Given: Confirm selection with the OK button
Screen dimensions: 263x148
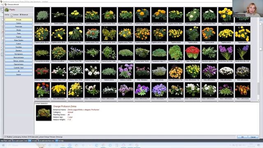Looking at the screenshot, I should coord(242,137).
